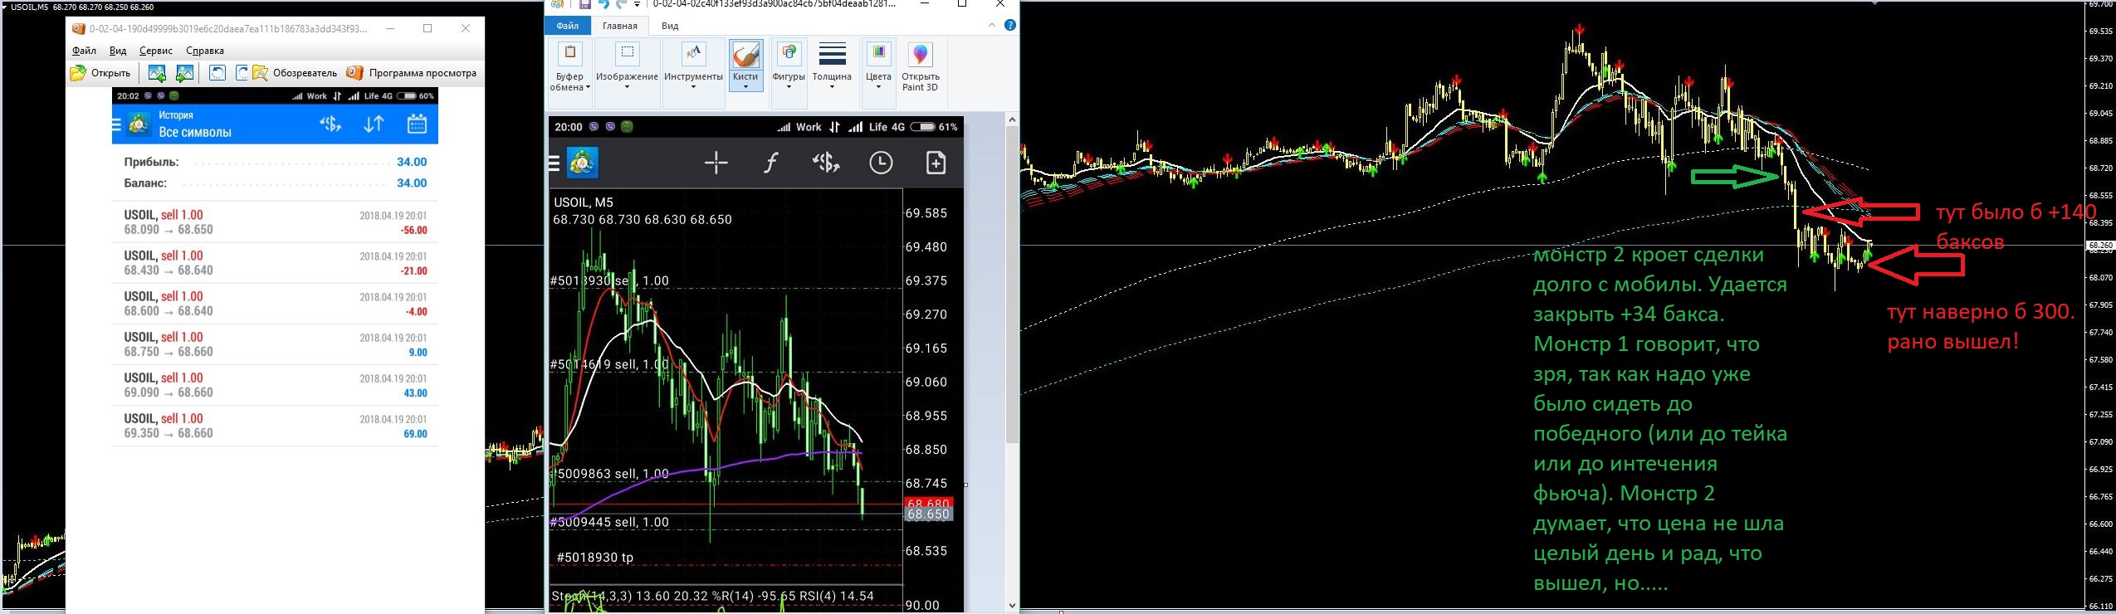
Task: Collapse the Paint ribbon with the chevron
Action: point(991,26)
